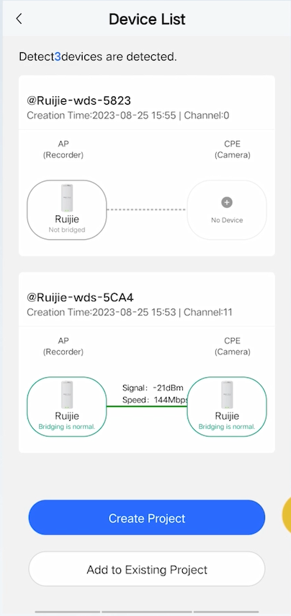Tap the plus icon to add CPE device
The width and height of the screenshot is (291, 616).
click(x=227, y=202)
